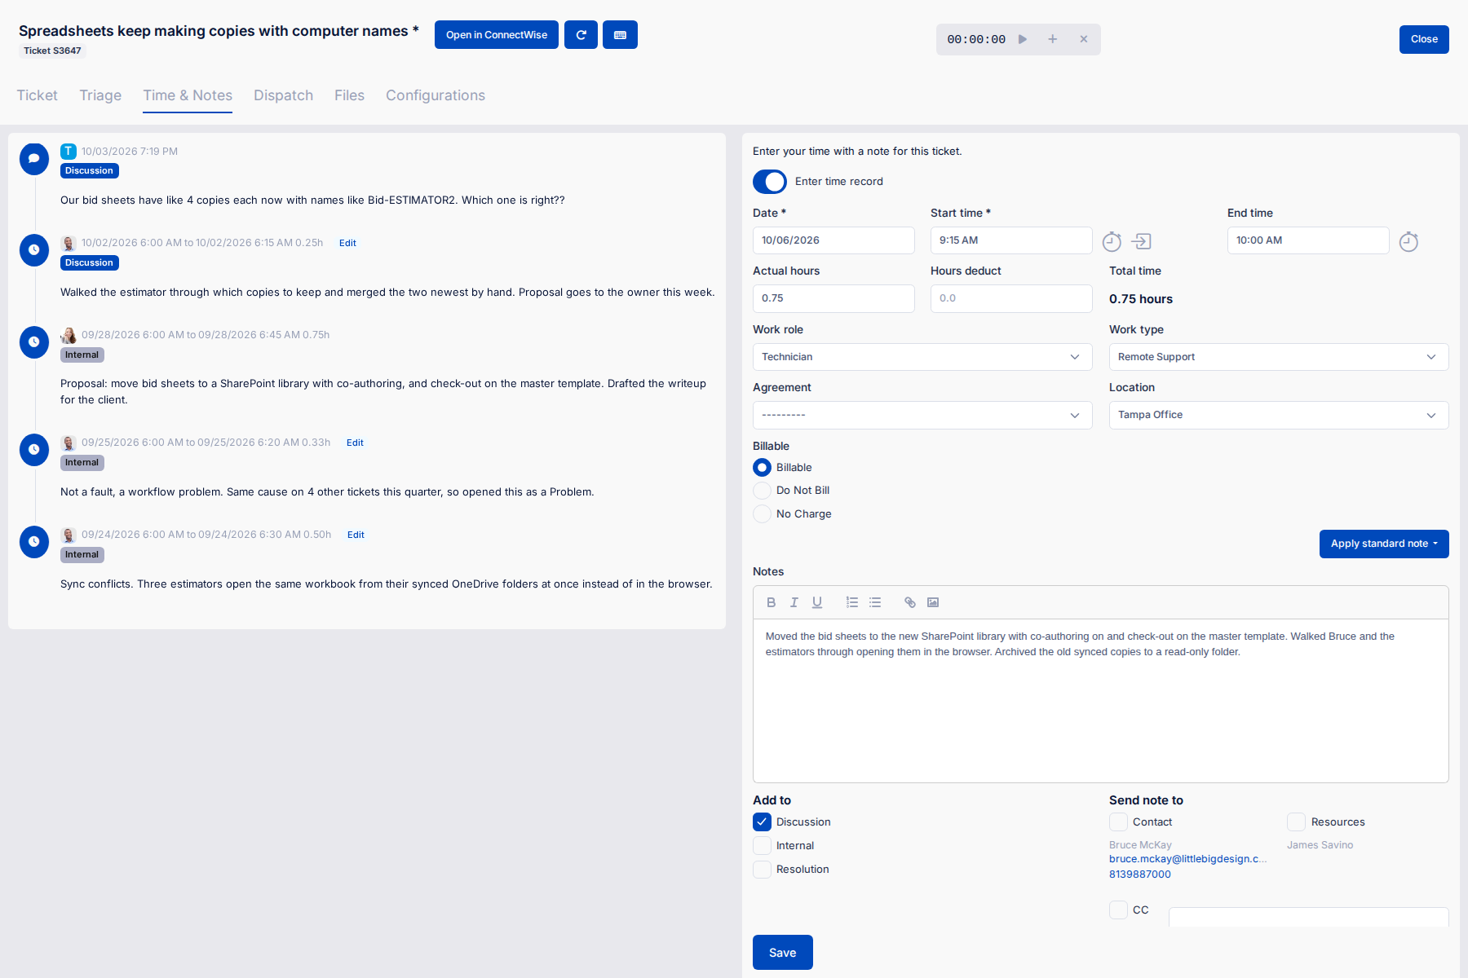This screenshot has width=1468, height=978.
Task: Toggle bold formatting in Notes editor
Action: 772,602
